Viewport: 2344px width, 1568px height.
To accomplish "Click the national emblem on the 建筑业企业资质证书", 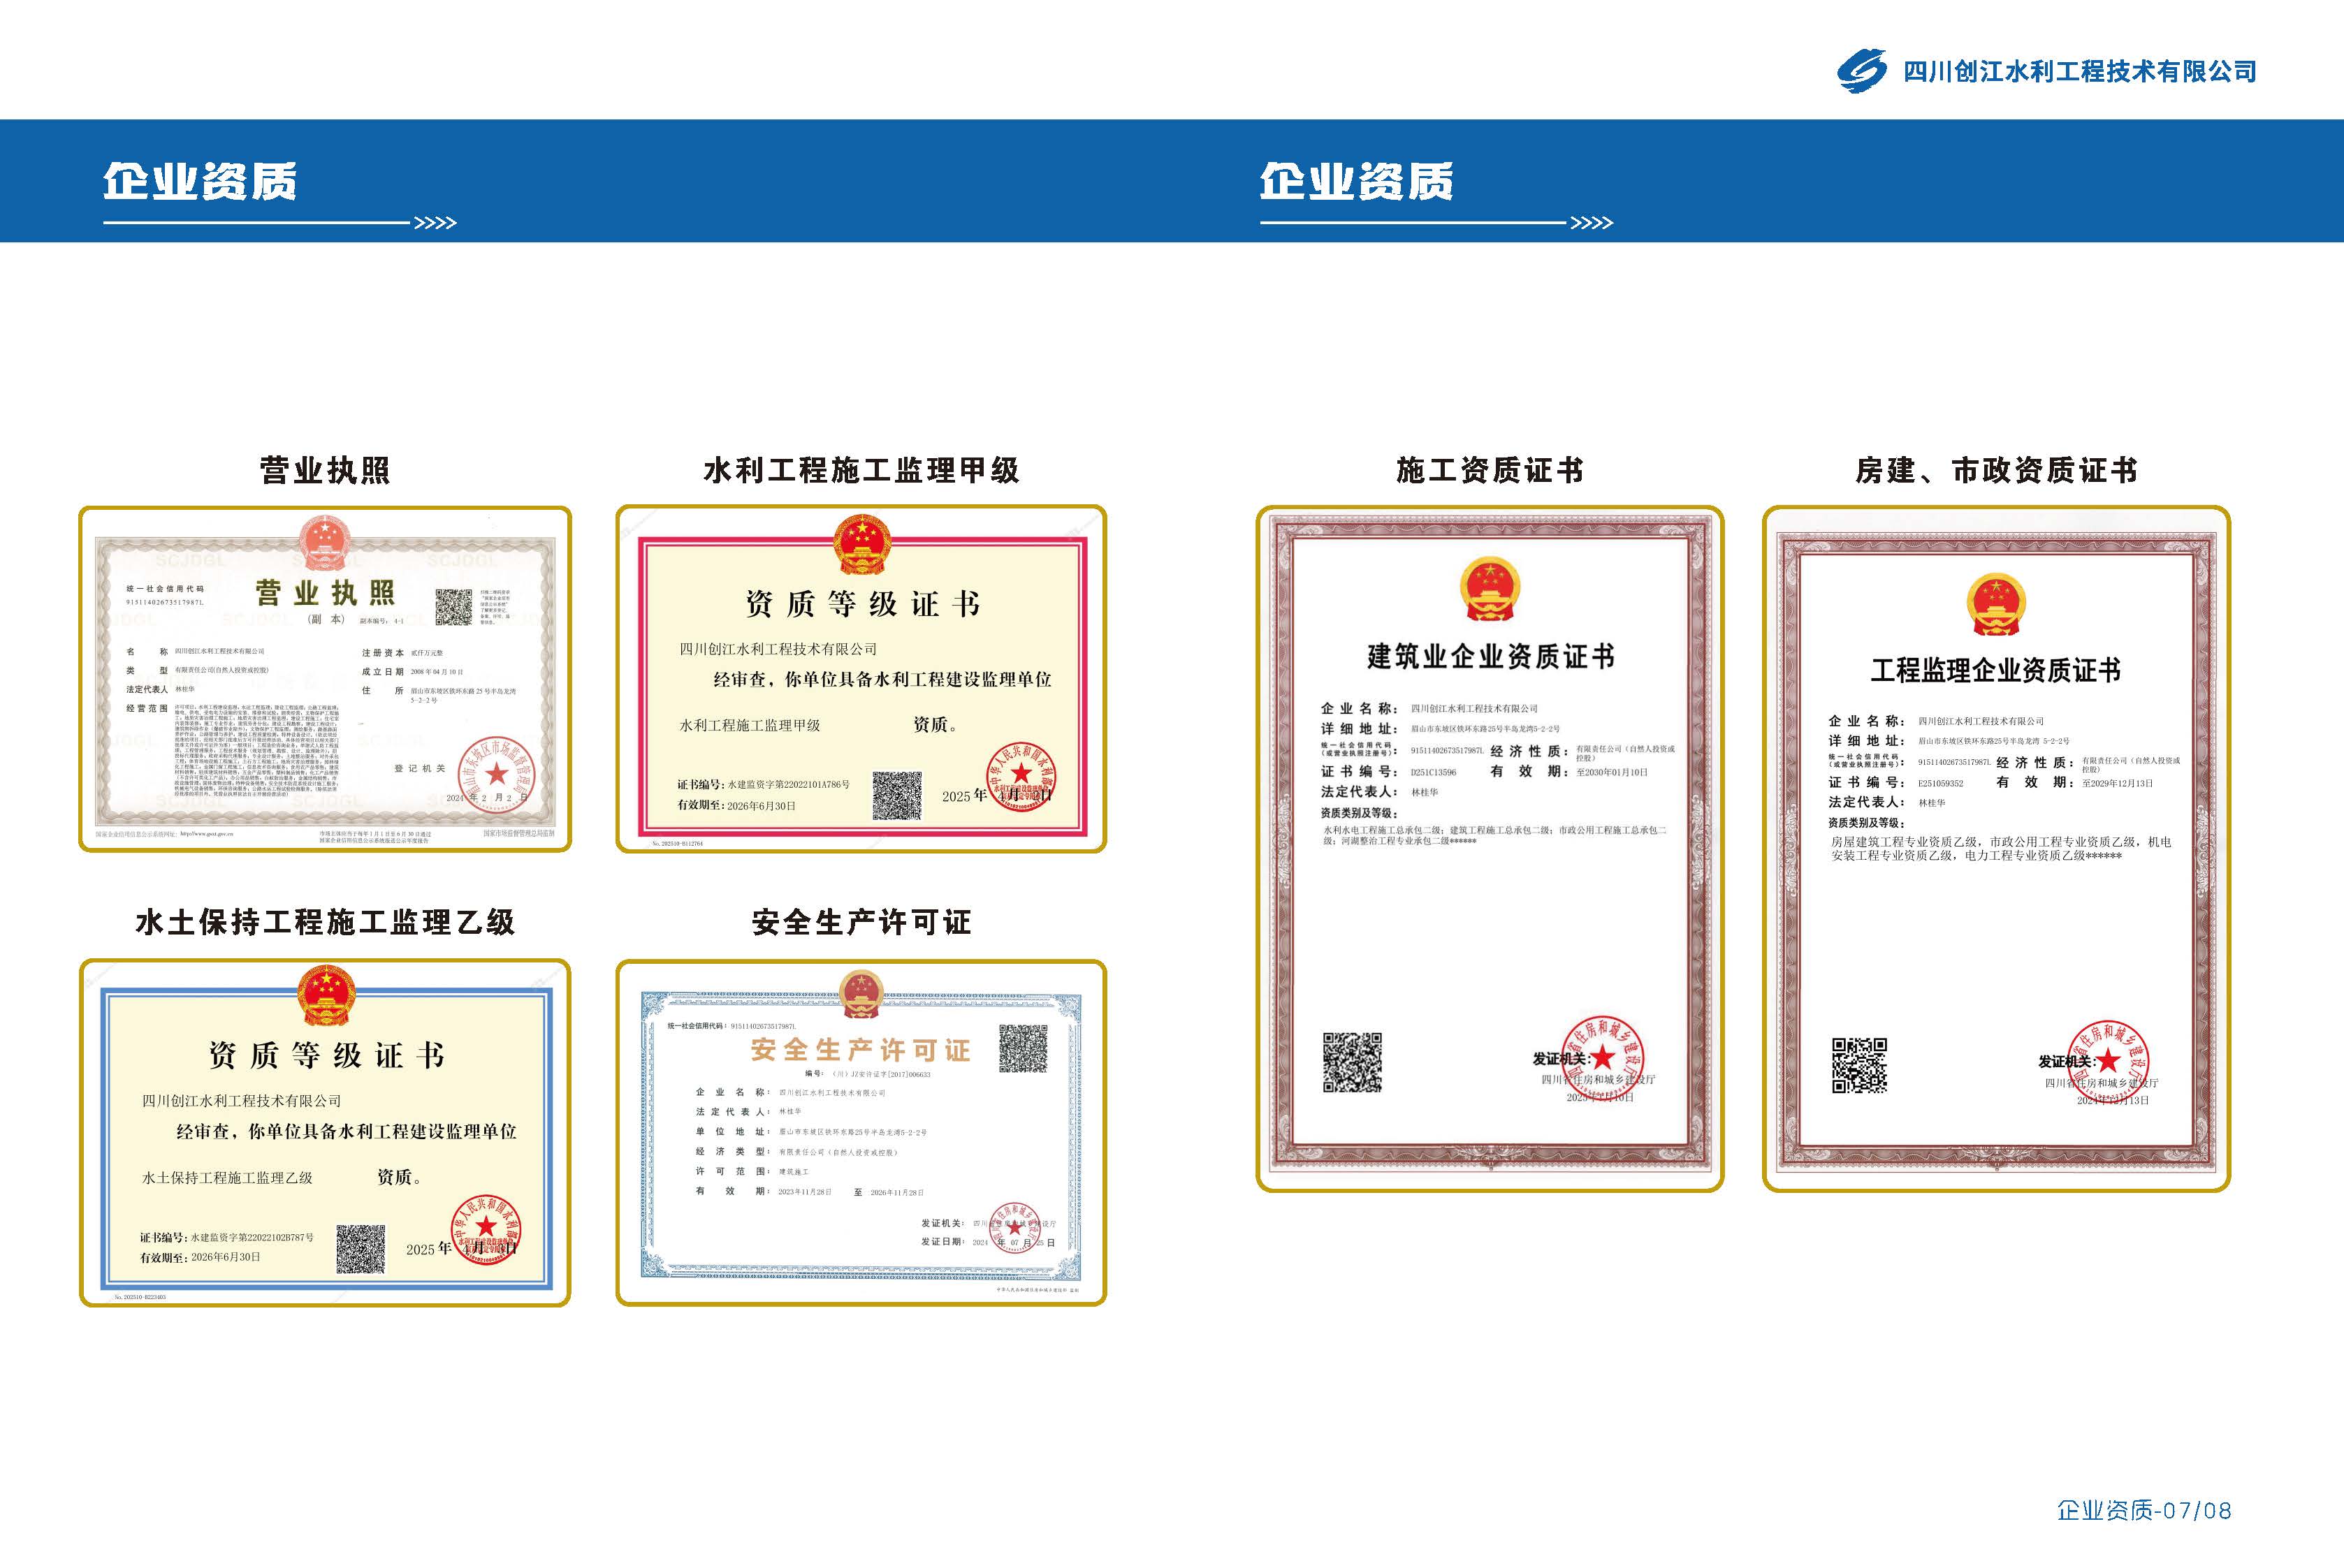I will pyautogui.click(x=1490, y=590).
